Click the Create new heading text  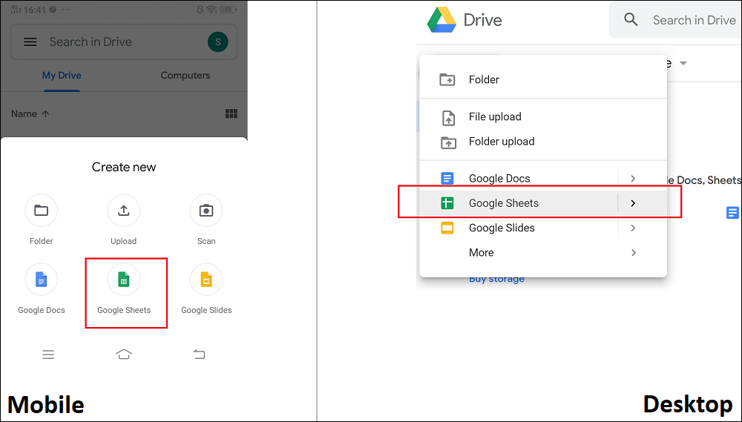124,167
